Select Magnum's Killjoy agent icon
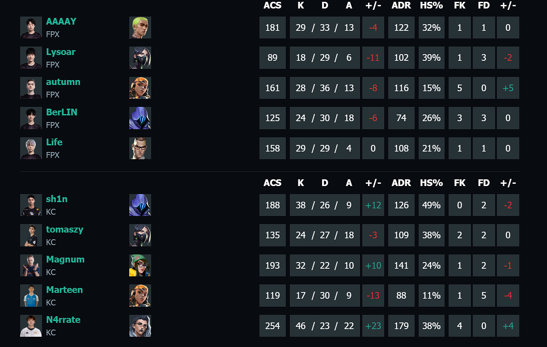Image resolution: width=547 pixels, height=347 pixels. [140, 266]
